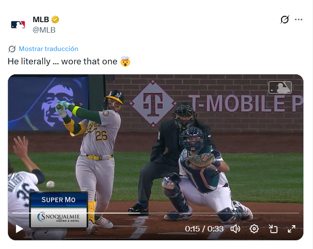313x249 pixels.
Task: Click the gold verified badge
Action: (x=55, y=20)
